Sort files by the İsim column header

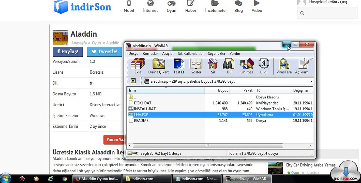tap(166, 90)
